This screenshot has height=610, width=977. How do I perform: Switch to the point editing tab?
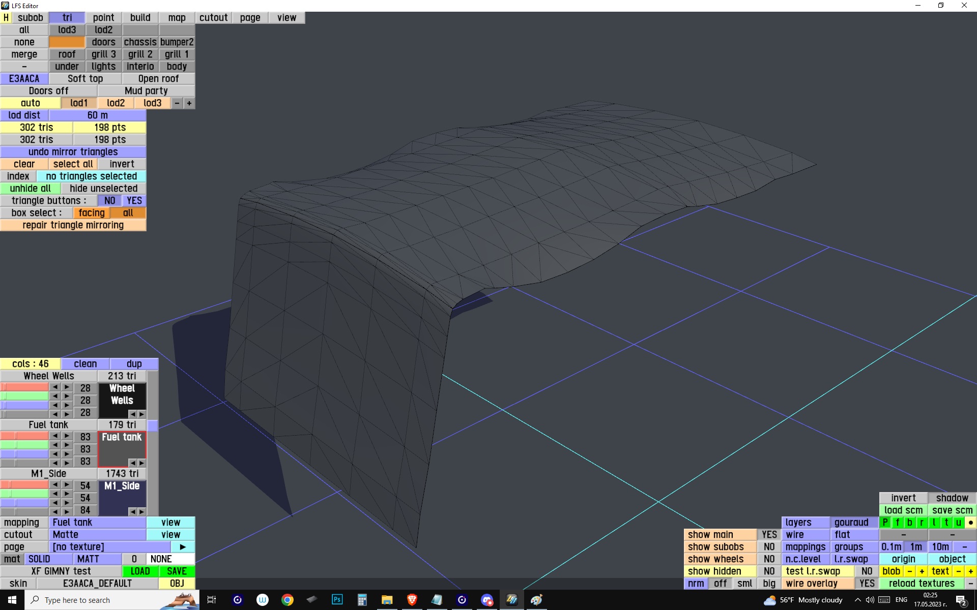pyautogui.click(x=103, y=17)
